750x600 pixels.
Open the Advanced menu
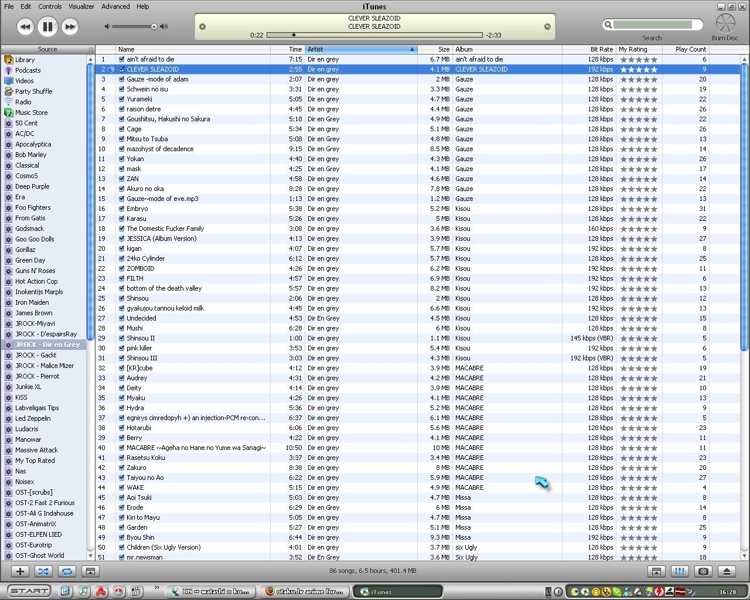(x=115, y=6)
